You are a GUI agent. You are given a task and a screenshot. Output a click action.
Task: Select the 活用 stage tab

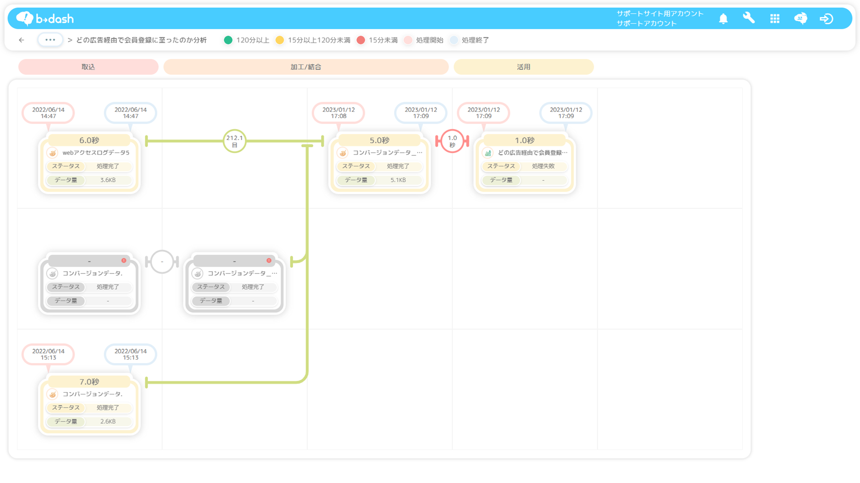(x=524, y=67)
